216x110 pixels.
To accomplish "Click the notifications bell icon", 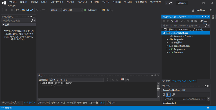I will 208,108.
